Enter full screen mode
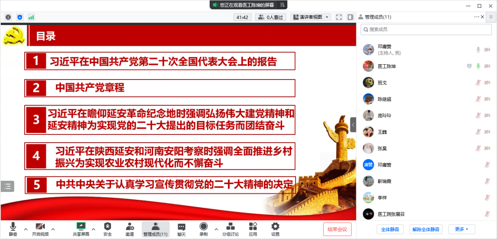 click(x=339, y=17)
